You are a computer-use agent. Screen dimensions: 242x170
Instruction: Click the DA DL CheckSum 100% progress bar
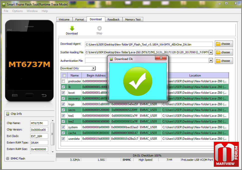pos(147,155)
